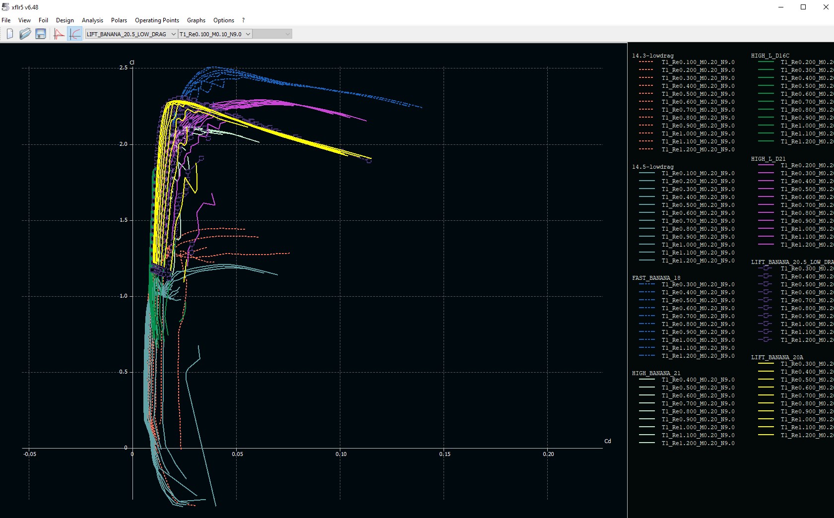Open the Operating Points menu
This screenshot has width=834, height=518.
pyautogui.click(x=157, y=20)
